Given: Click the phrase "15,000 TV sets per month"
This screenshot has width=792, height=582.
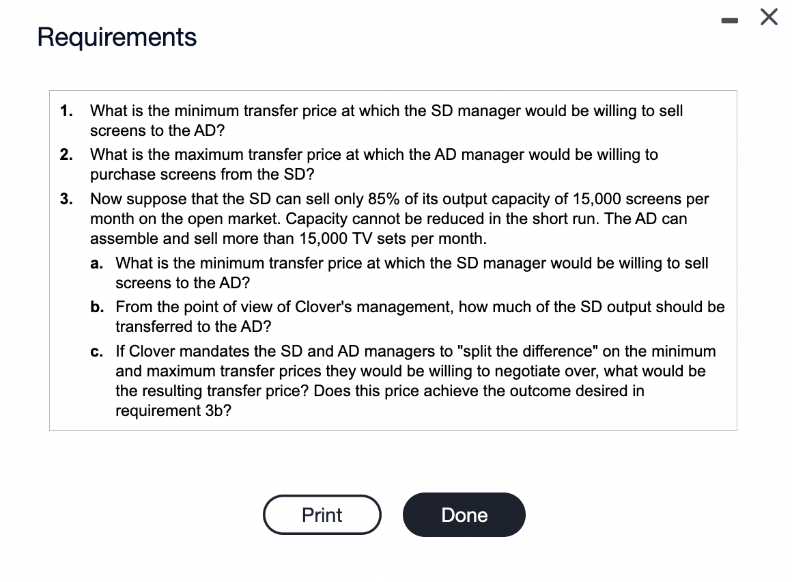Looking at the screenshot, I should point(392,238).
